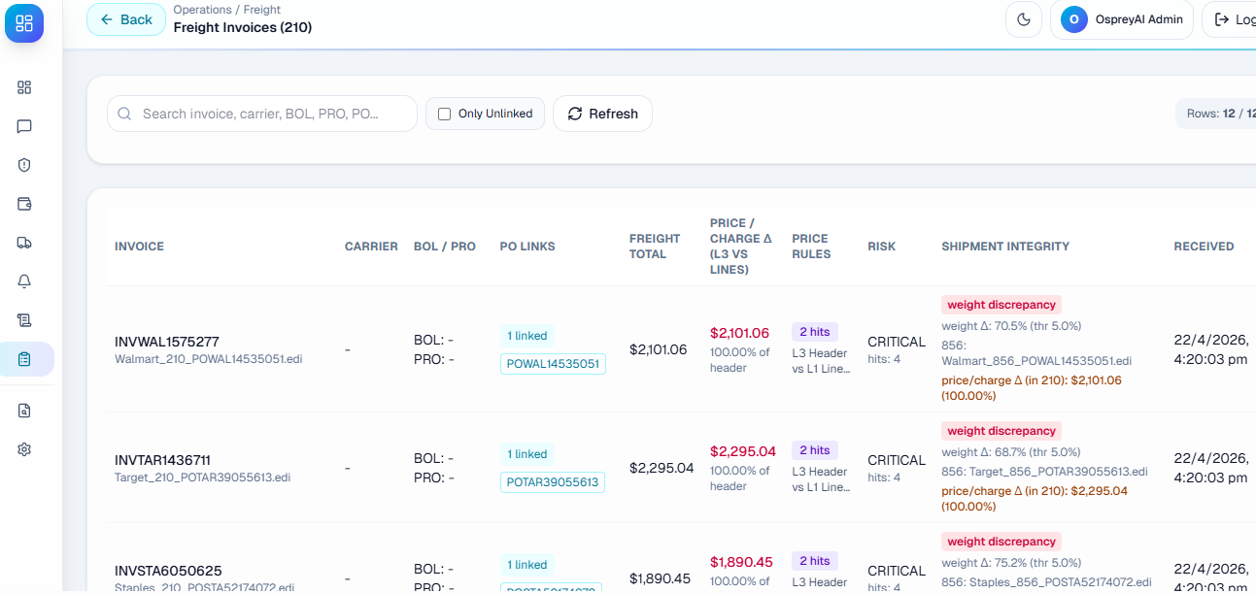Viewport: 1256px width, 593px height.
Task: Sort by the PO LINKS column header
Action: [527, 247]
